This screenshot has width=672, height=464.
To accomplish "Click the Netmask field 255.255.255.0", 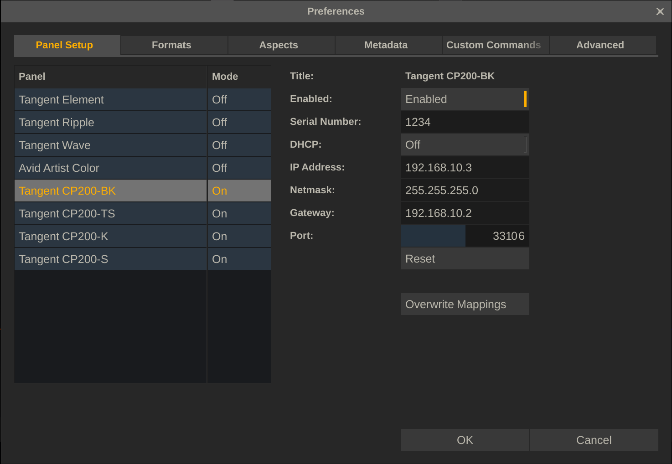I will 465,190.
